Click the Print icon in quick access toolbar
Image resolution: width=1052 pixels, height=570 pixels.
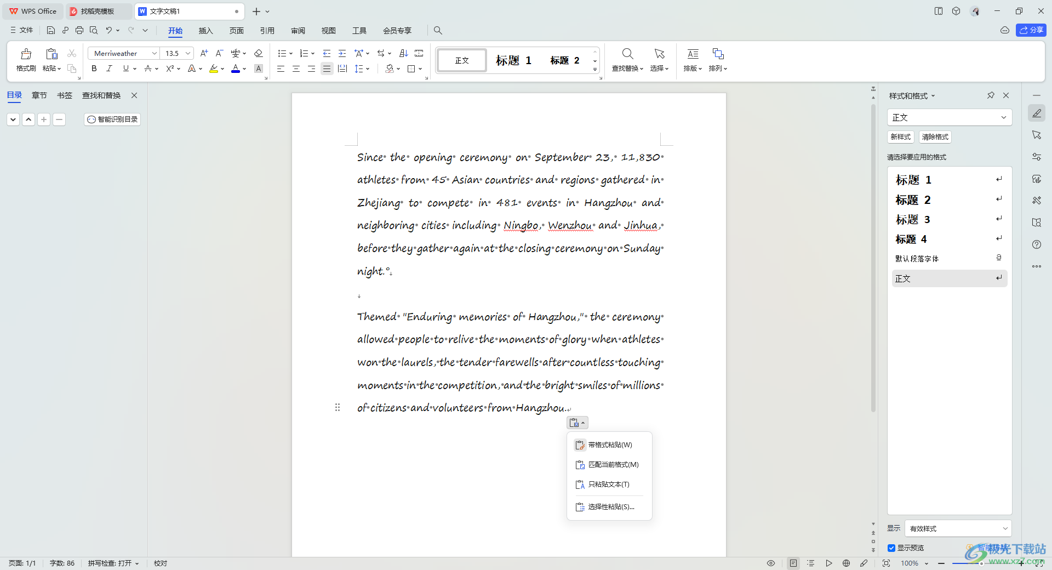click(x=79, y=30)
